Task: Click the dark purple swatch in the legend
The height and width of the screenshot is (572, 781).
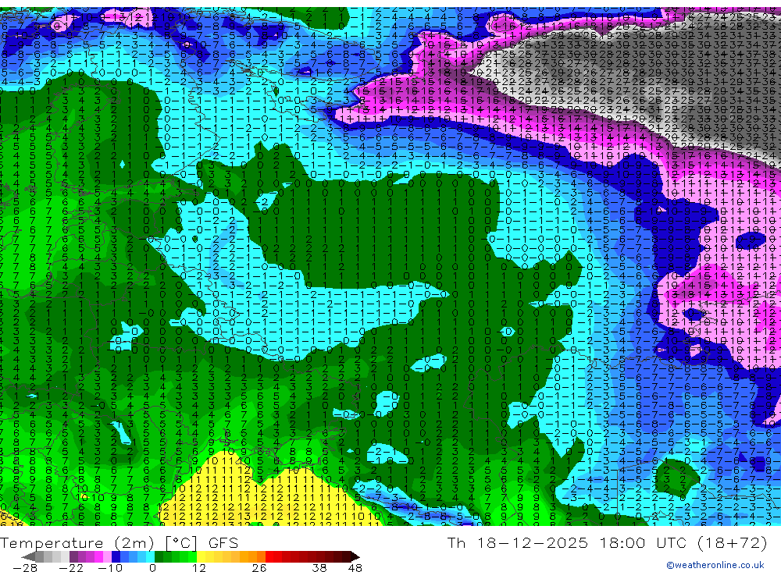Action: [x=73, y=557]
